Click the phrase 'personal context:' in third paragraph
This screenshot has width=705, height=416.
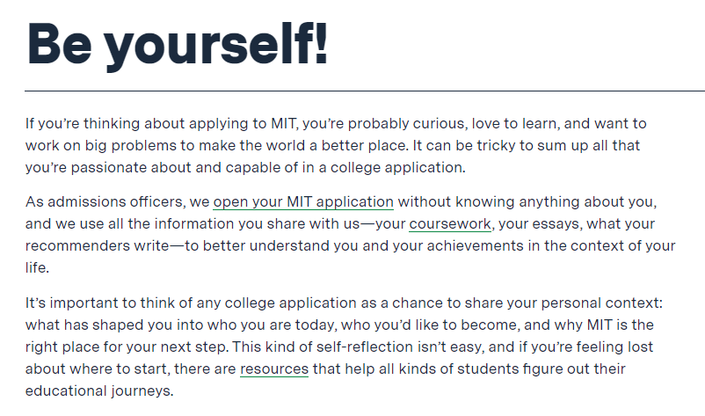click(602, 303)
